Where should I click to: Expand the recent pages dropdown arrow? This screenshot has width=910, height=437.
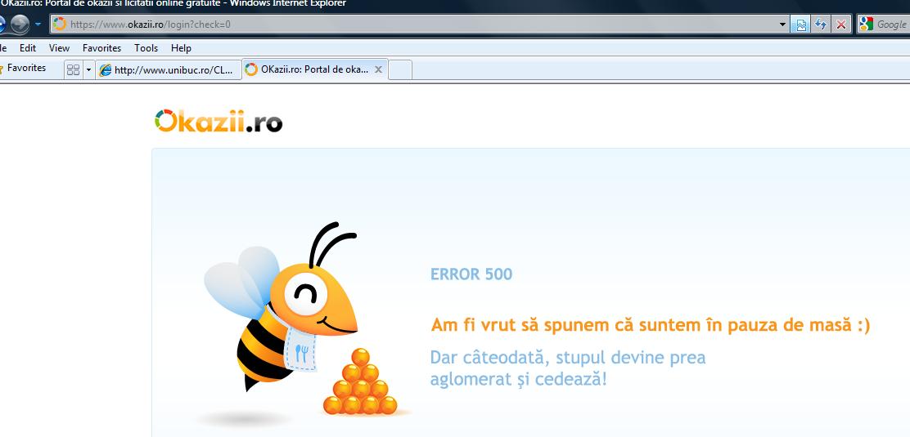(x=38, y=25)
